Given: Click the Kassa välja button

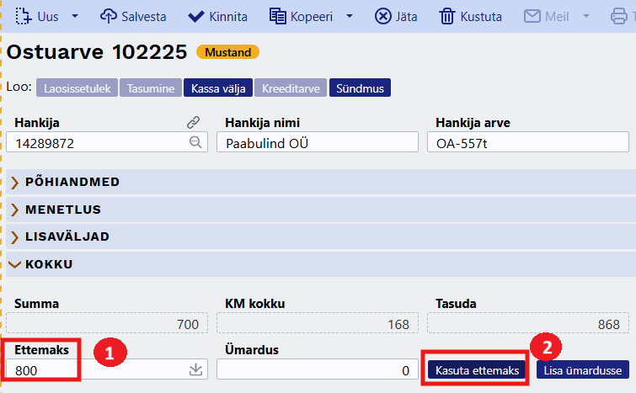Looking at the screenshot, I should tap(218, 88).
